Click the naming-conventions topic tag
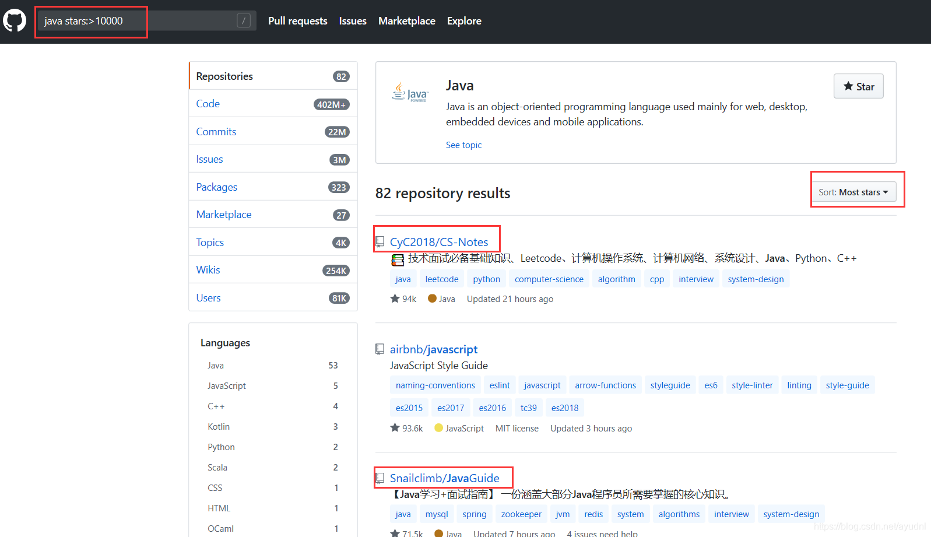This screenshot has width=931, height=537. (x=435, y=385)
